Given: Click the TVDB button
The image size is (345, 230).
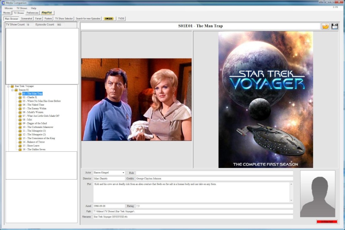Looking at the screenshot, I should 121,19.
